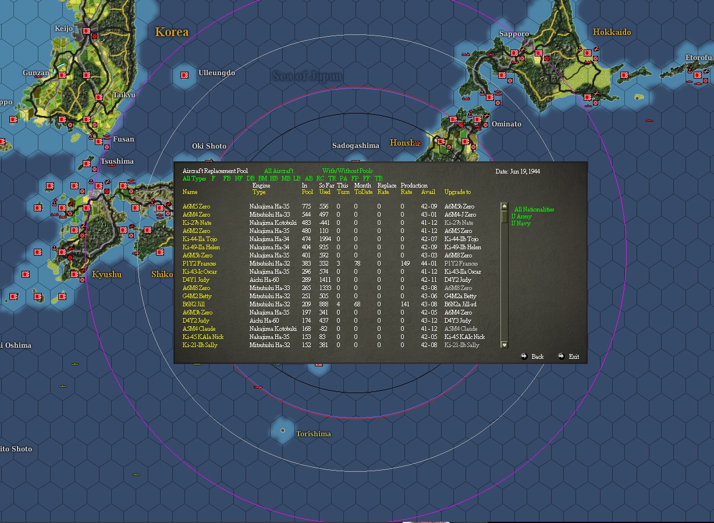Click the Exit button label
This screenshot has width=714, height=523.
574,356
